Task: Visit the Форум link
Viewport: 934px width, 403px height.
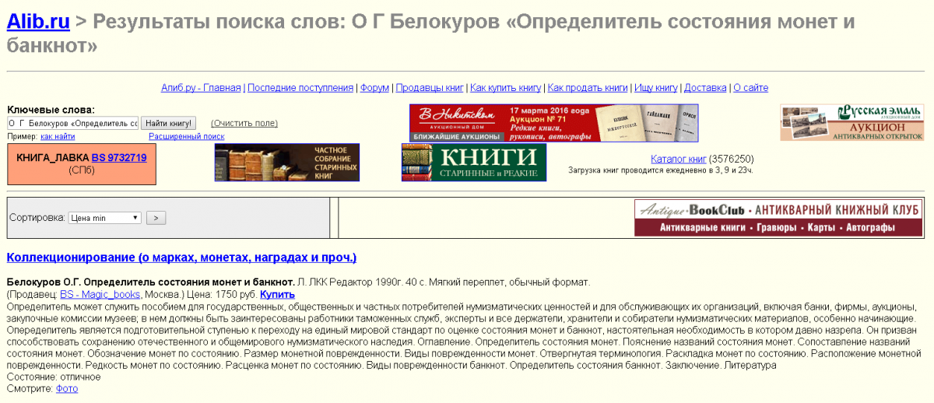Action: (x=374, y=88)
